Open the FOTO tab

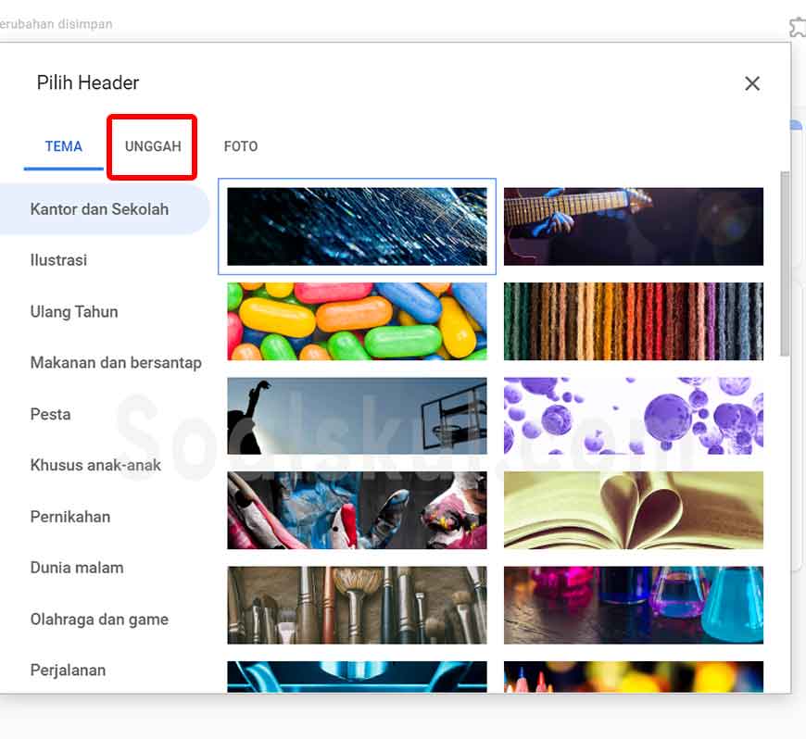coord(241,146)
